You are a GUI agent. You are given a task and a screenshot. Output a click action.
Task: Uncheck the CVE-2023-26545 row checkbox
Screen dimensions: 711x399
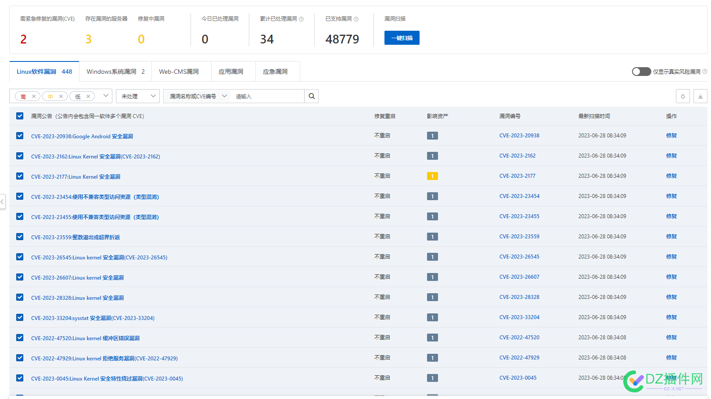coord(20,257)
